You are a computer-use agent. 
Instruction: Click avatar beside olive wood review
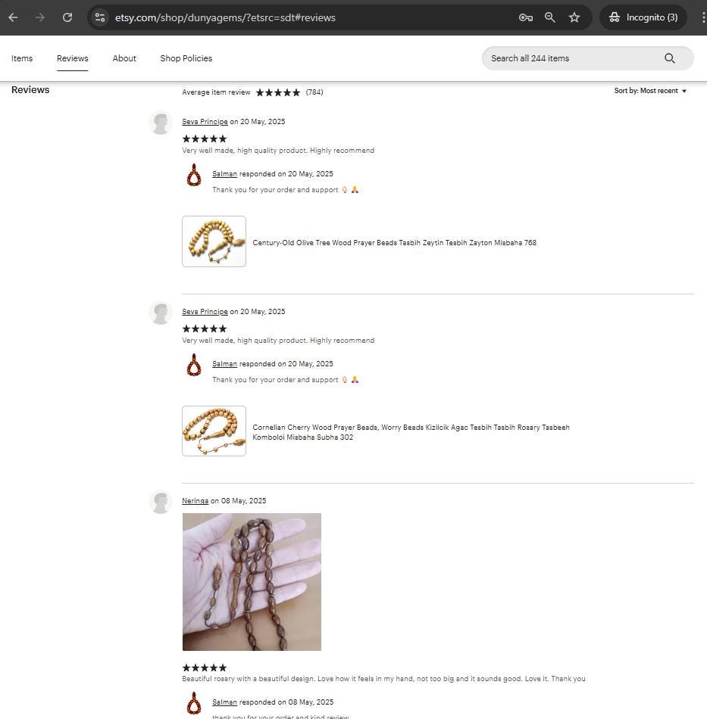[x=160, y=123]
